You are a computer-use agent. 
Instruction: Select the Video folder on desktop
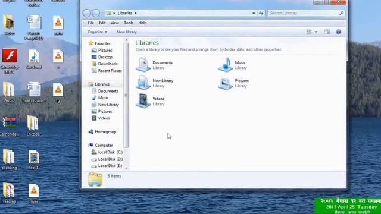click(9, 25)
